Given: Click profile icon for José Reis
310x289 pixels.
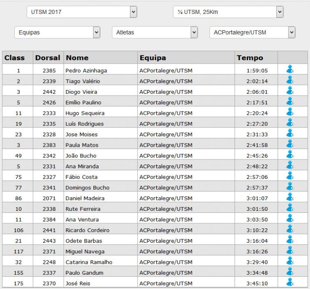Looking at the screenshot, I should (x=290, y=283).
